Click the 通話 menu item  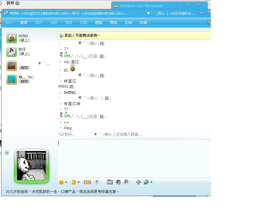[x=53, y=22]
